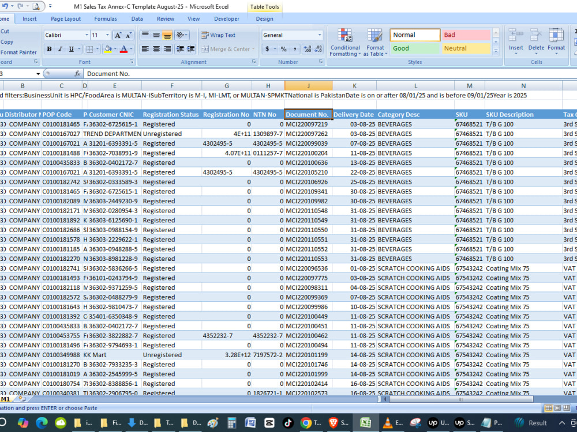
Task: Center text horizontally
Action: 156,49
